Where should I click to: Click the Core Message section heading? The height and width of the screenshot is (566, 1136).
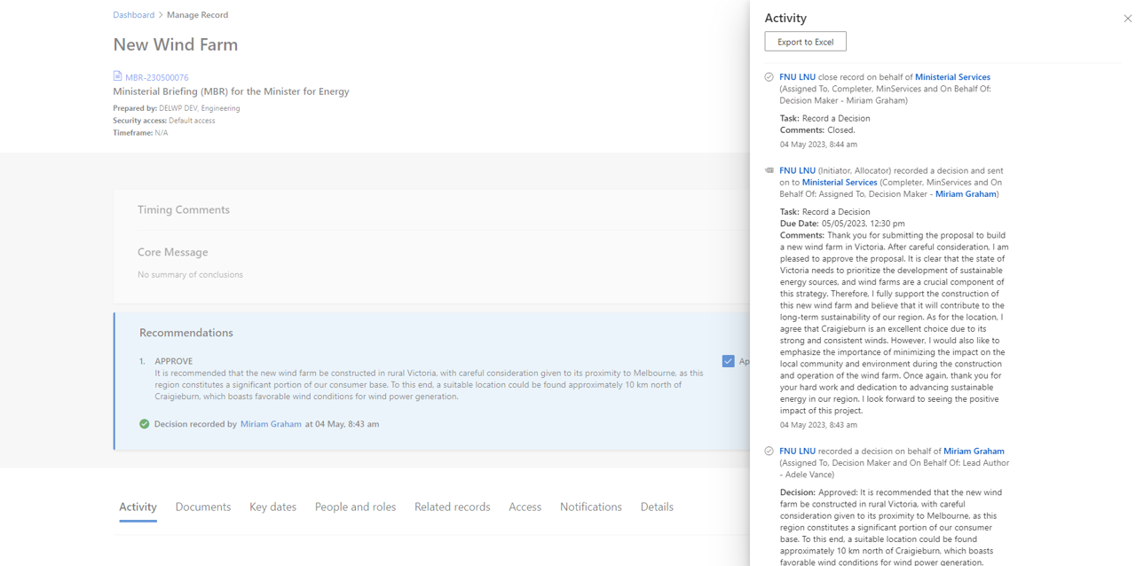click(x=172, y=252)
